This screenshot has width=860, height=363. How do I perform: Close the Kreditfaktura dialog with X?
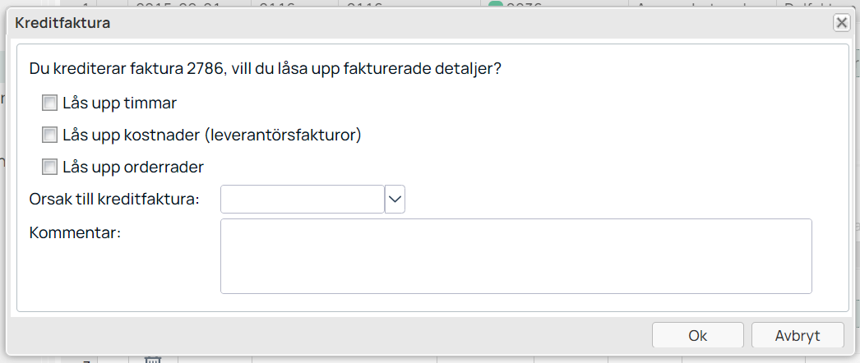tap(841, 23)
